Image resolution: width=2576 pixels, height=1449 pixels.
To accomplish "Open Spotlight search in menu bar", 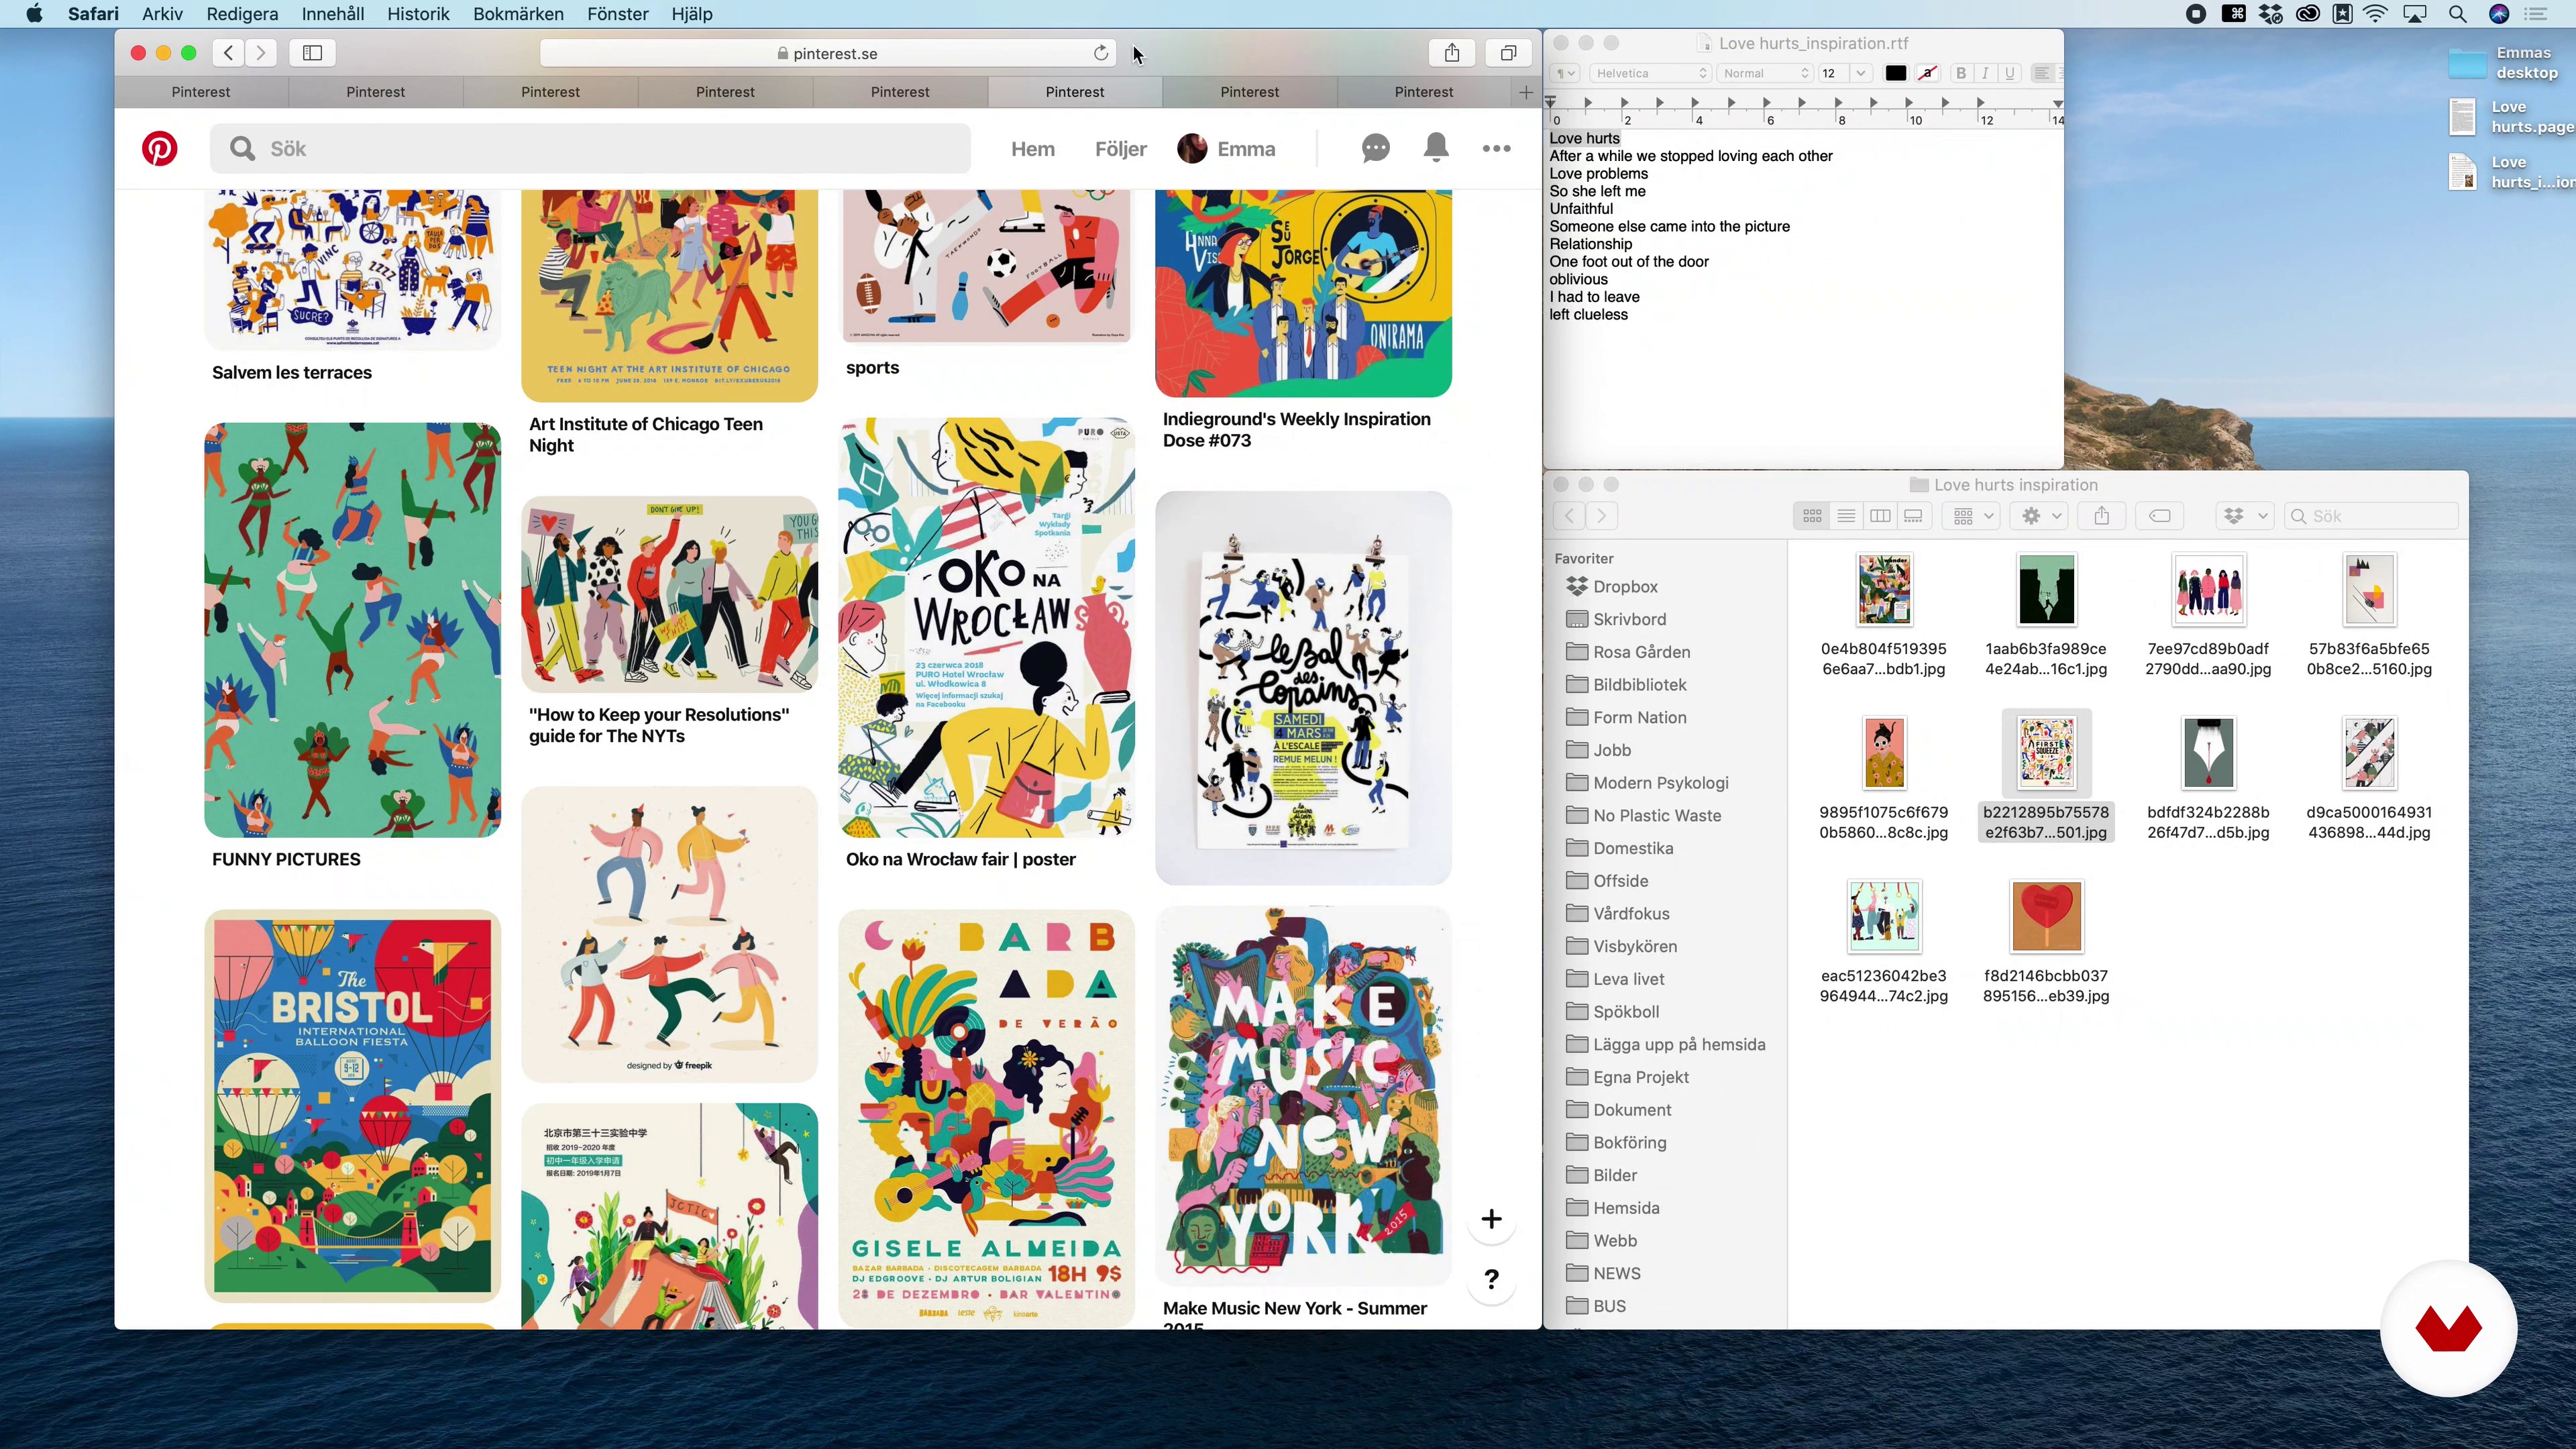I will pyautogui.click(x=2457, y=14).
